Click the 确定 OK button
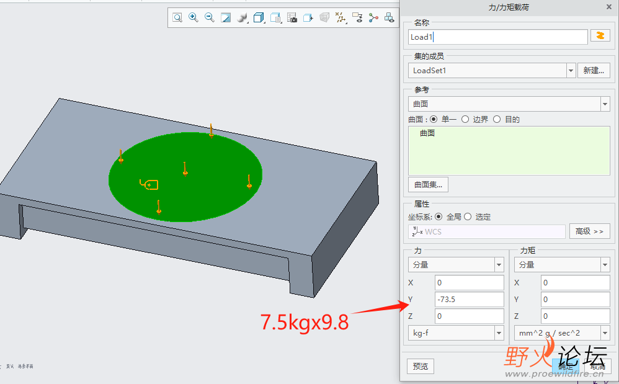The image size is (619, 384). pos(566,366)
